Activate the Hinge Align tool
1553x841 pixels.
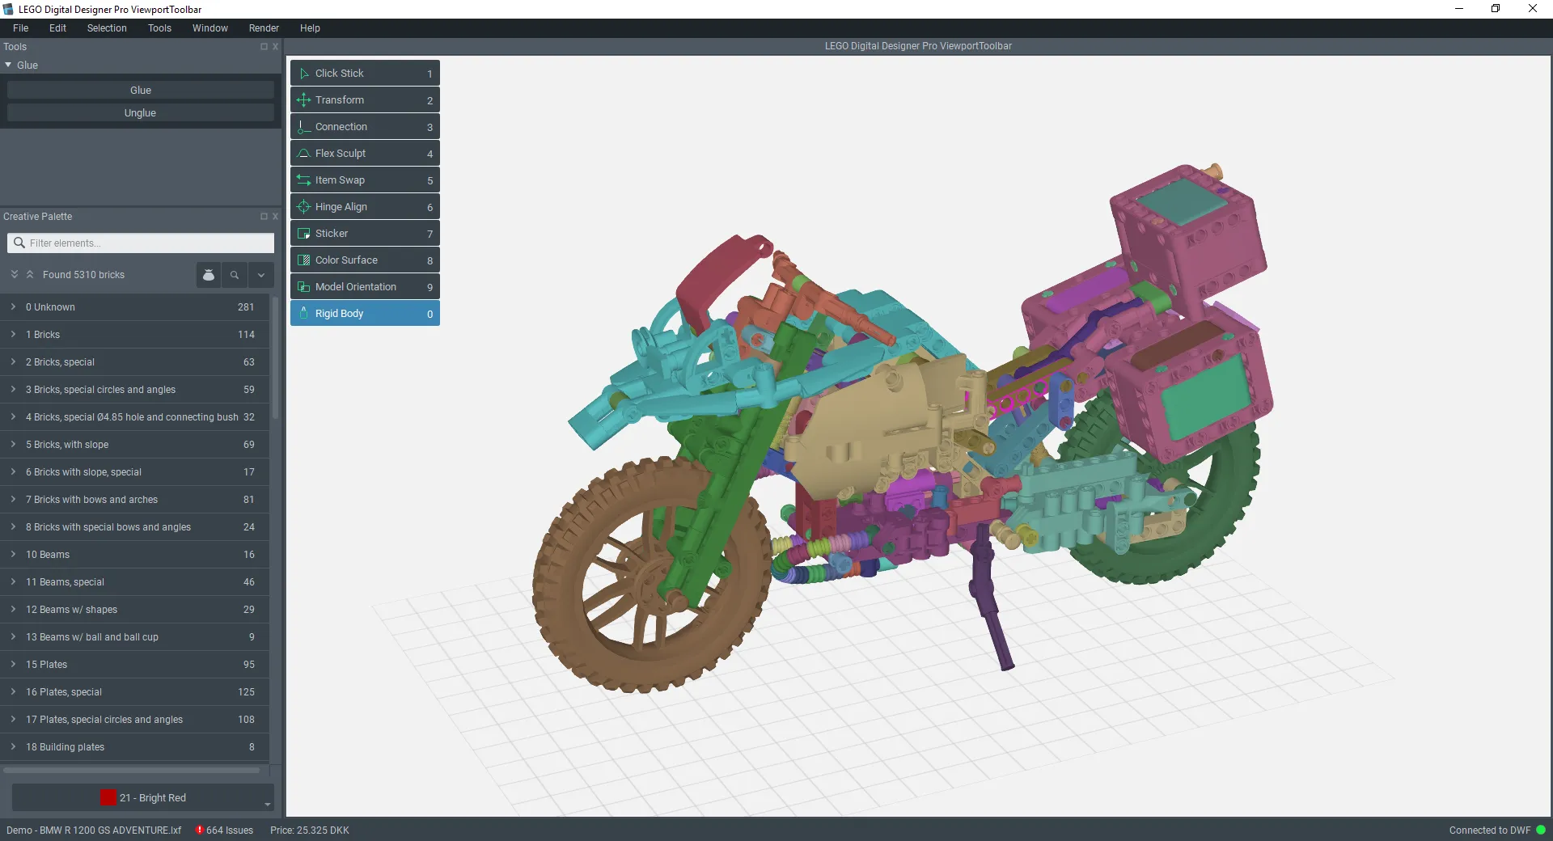click(365, 206)
